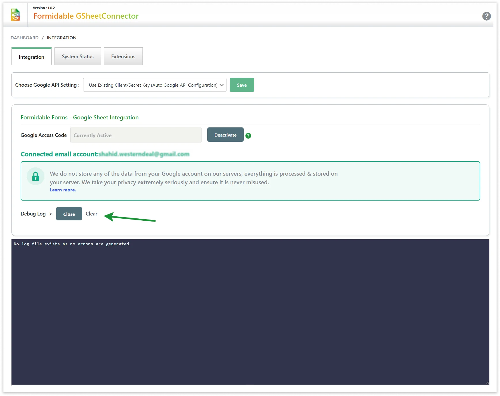This screenshot has width=500, height=396.
Task: Click the GSheetConnector logo icon
Action: pyautogui.click(x=15, y=15)
